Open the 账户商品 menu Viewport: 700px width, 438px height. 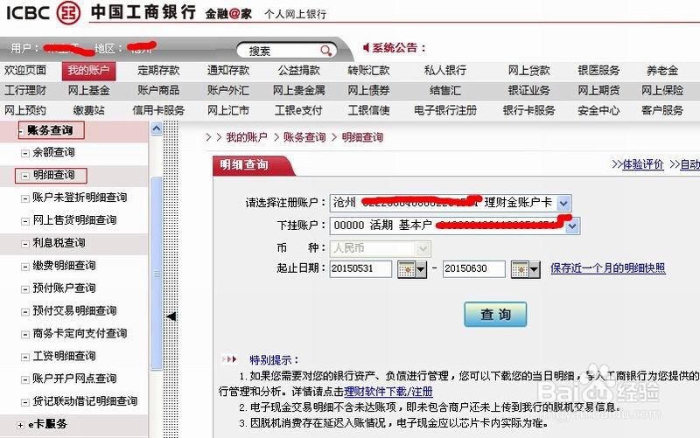[158, 91]
